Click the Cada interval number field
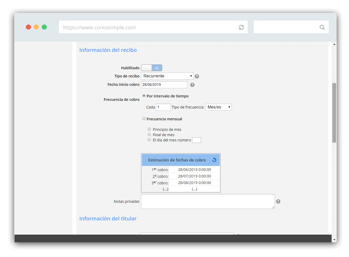The image size is (349, 257). pyautogui.click(x=163, y=107)
